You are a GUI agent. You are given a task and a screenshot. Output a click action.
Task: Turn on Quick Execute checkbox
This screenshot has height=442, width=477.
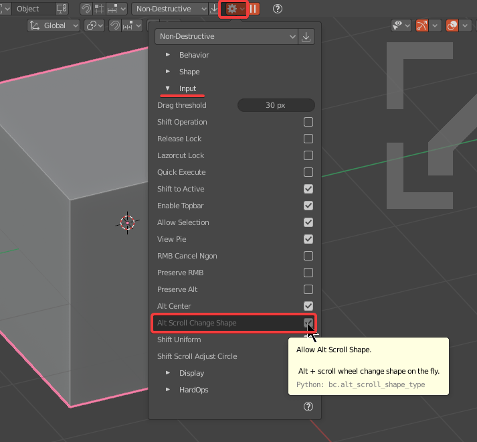tap(308, 172)
